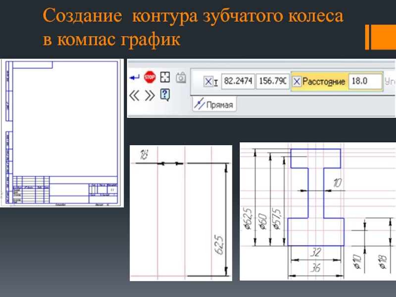Viewport: 396px width, 297px height.
Task: Click the Расстояние value field 18.0
Action: [365, 81]
